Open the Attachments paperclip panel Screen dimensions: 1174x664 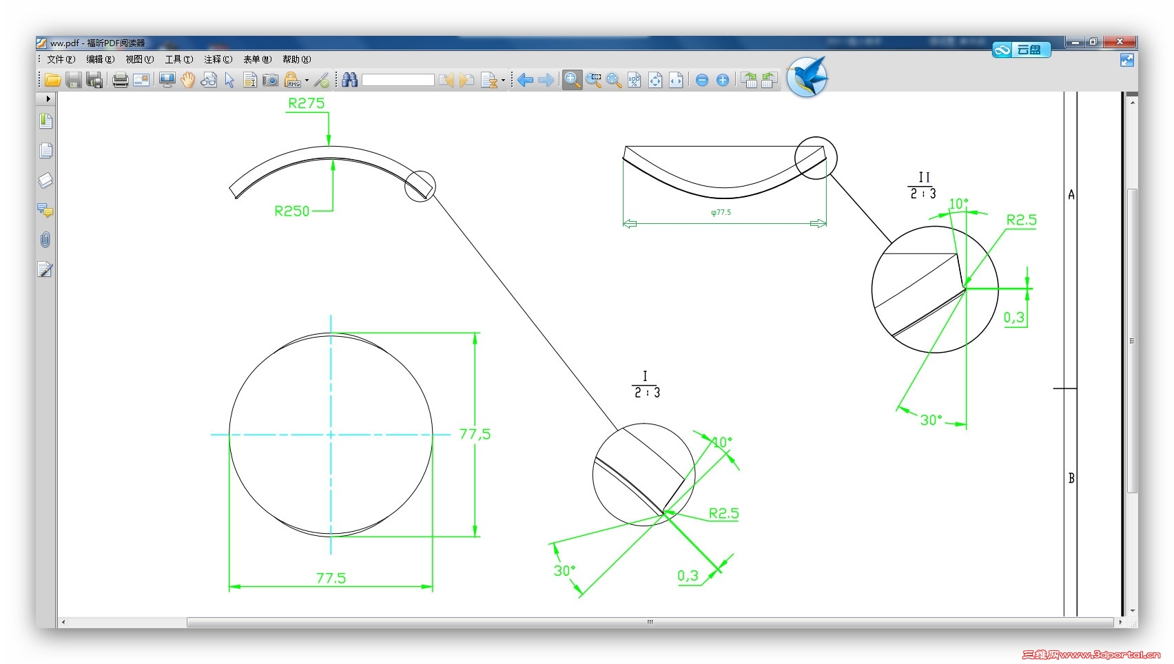(x=45, y=240)
